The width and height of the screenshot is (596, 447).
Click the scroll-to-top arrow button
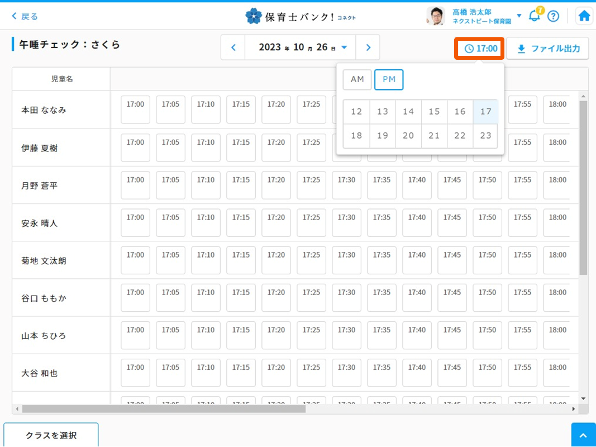tap(583, 435)
